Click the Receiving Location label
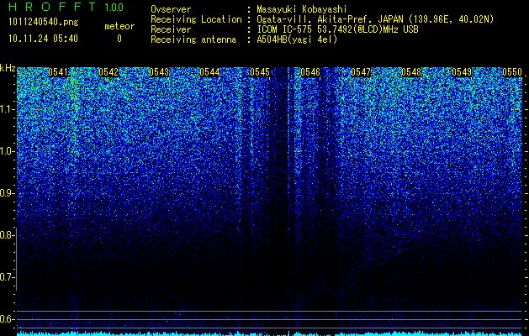529x336 pixels. (x=196, y=19)
